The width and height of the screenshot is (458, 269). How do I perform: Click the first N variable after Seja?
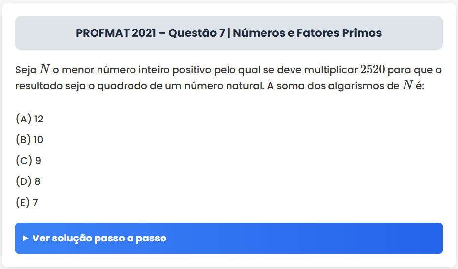click(45, 69)
